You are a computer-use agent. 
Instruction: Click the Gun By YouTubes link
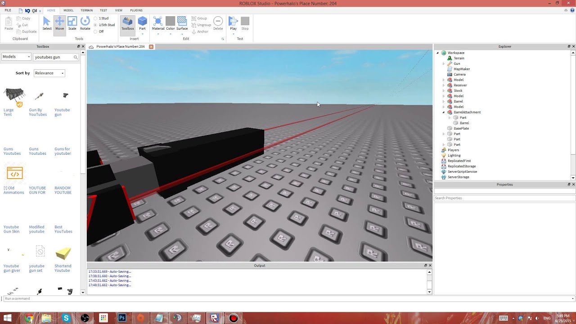pyautogui.click(x=38, y=112)
